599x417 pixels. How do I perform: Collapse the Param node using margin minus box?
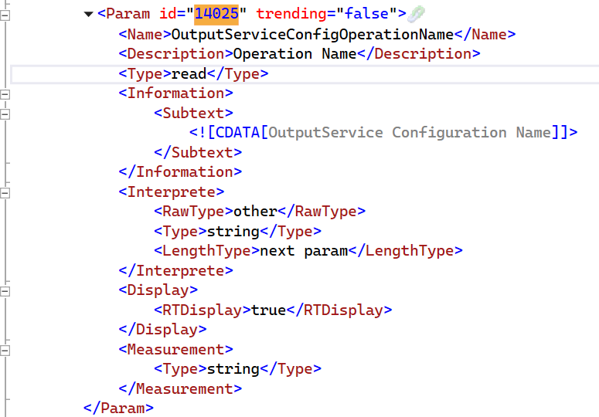click(5, 15)
